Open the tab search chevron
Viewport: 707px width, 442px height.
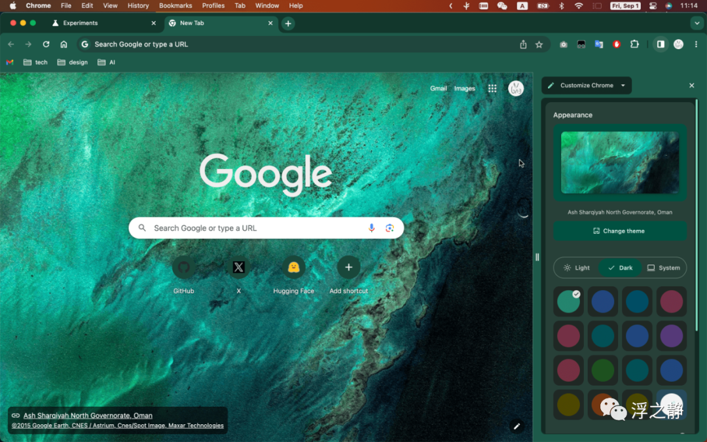[x=697, y=24]
